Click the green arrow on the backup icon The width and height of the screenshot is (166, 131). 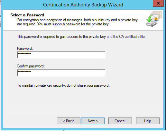coord(150,18)
